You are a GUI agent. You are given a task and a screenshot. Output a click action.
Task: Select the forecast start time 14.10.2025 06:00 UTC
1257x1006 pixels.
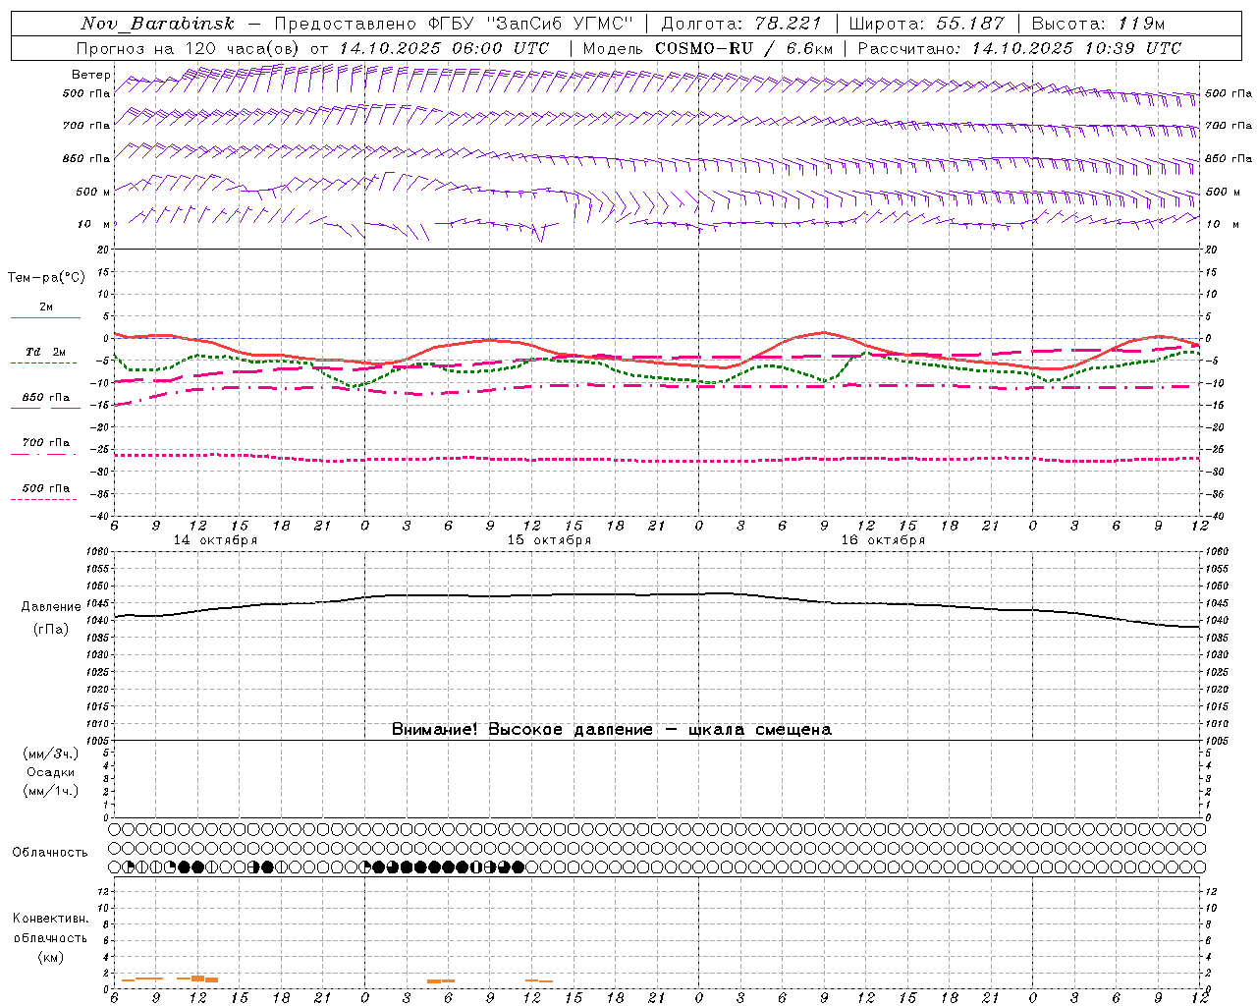click(x=444, y=48)
